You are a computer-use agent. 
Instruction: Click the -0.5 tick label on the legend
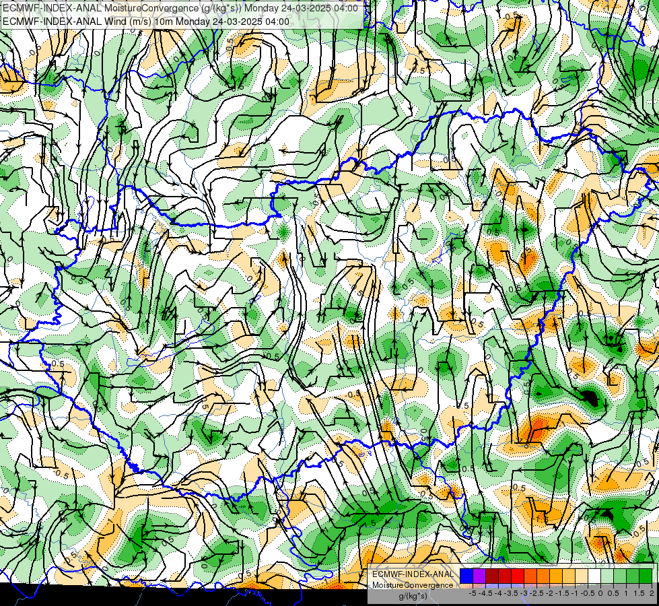pos(588,593)
